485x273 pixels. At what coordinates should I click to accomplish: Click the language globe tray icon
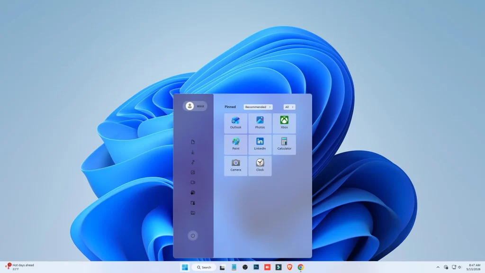coord(446,267)
